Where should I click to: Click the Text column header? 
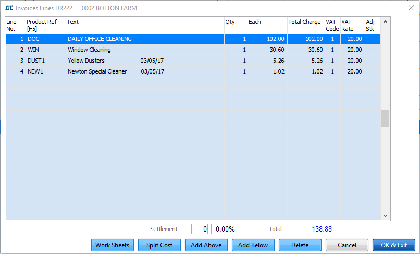point(145,25)
